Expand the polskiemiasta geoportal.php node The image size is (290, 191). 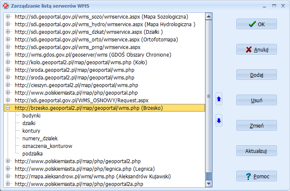tap(8, 93)
